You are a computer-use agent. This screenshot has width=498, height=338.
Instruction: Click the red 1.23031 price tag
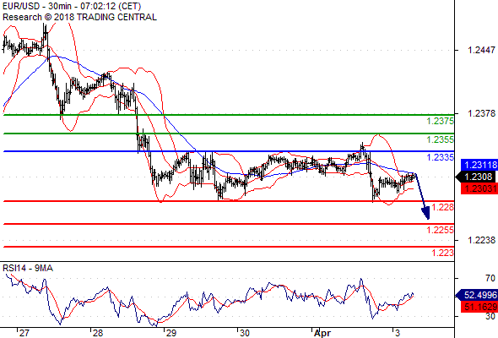coord(479,188)
